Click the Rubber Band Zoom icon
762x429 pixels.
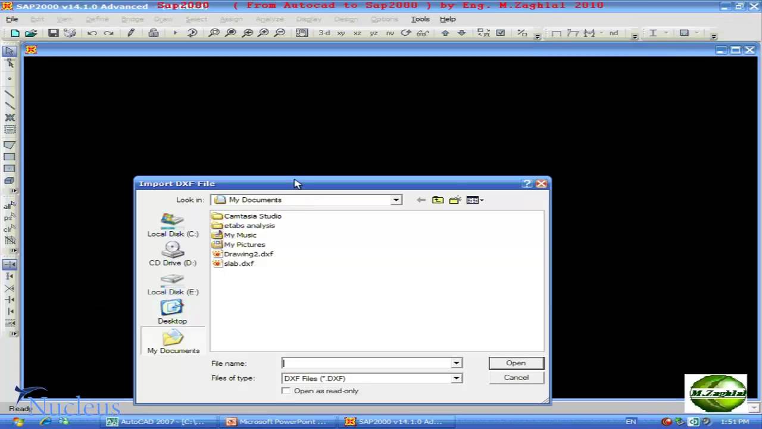coord(214,33)
